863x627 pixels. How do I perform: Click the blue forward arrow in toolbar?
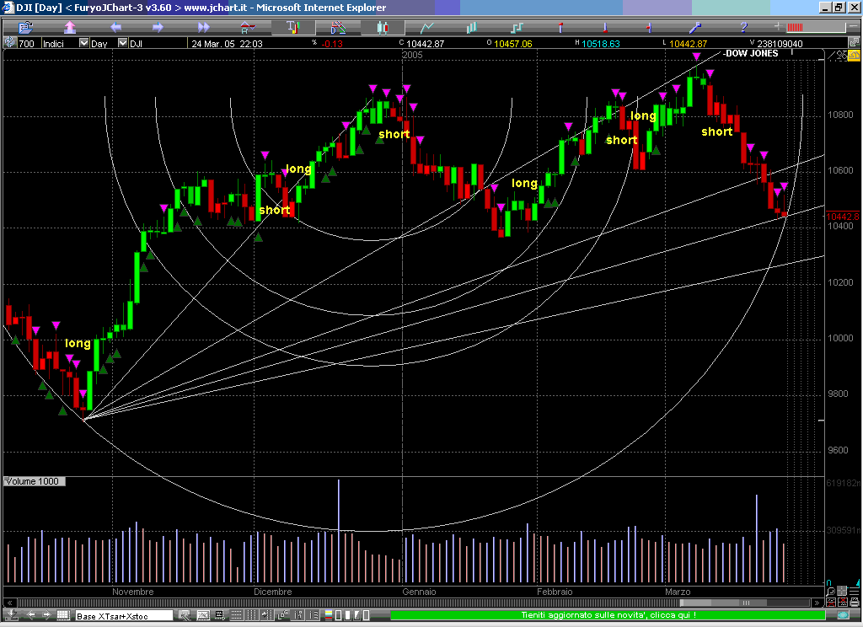click(158, 27)
